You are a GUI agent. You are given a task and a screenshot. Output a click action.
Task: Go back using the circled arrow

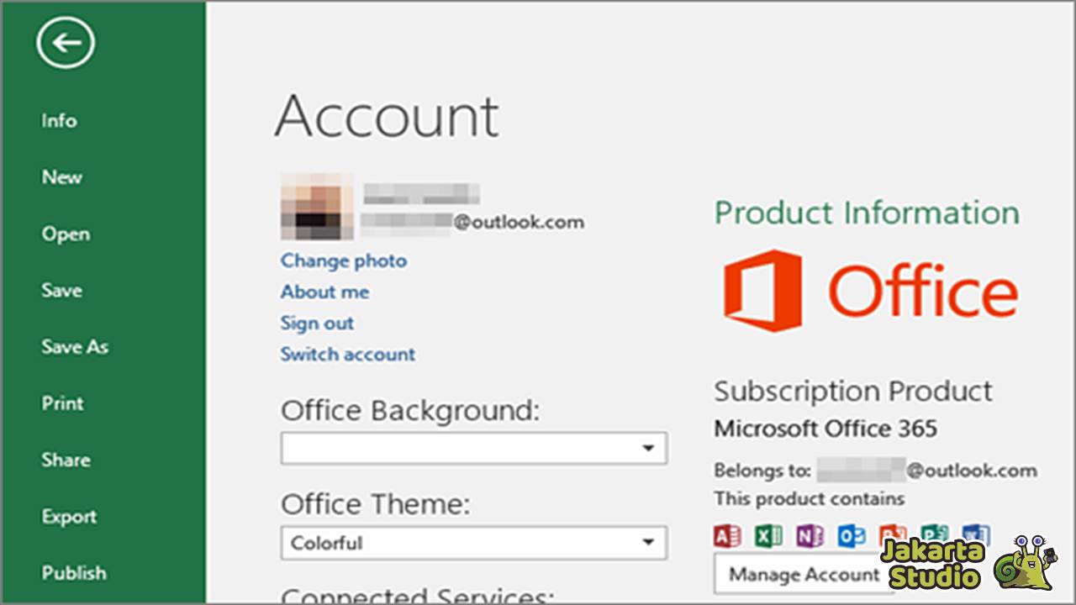[x=66, y=42]
